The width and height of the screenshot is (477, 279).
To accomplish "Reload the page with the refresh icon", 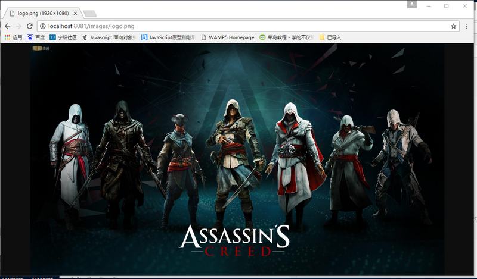I will click(x=29, y=26).
